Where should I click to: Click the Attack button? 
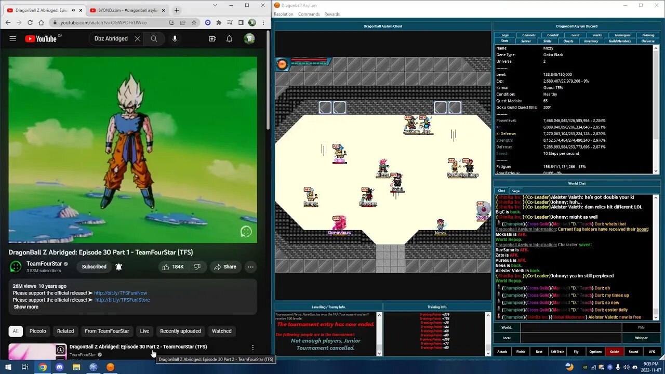(x=502, y=352)
